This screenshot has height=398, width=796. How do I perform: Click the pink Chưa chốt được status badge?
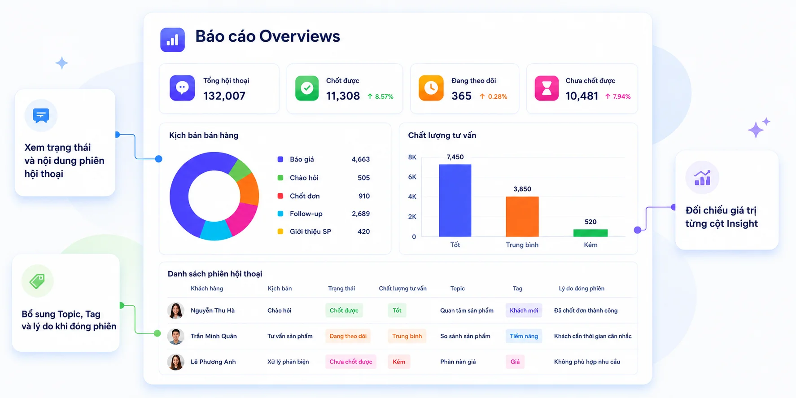click(351, 362)
